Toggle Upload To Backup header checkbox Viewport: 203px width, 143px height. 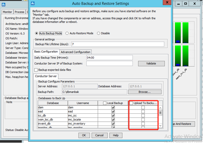point(131,103)
